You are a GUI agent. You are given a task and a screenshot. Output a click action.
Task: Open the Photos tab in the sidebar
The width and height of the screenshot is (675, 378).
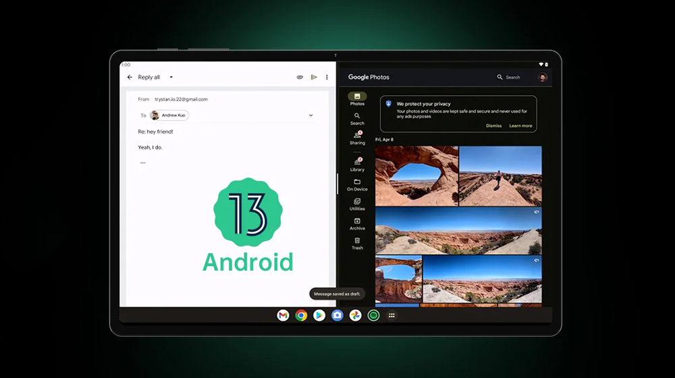click(x=357, y=99)
